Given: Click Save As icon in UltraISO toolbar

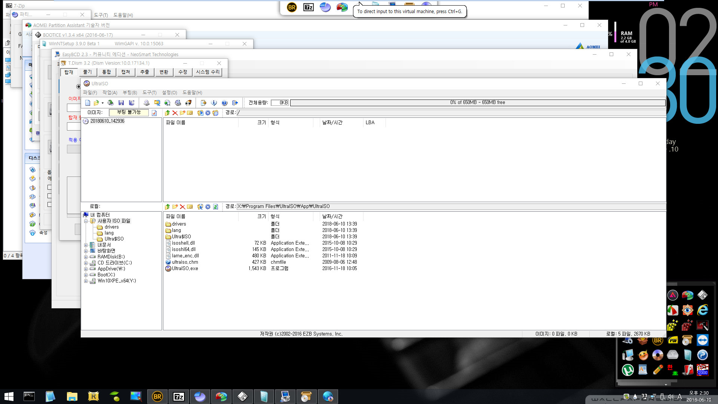Looking at the screenshot, I should 132,102.
